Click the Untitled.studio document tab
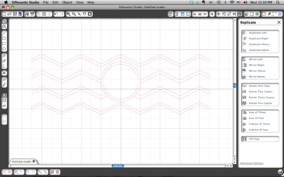 click(21, 161)
